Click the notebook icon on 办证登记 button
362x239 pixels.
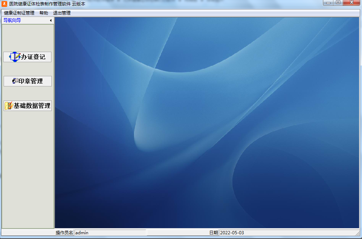[x=15, y=57]
